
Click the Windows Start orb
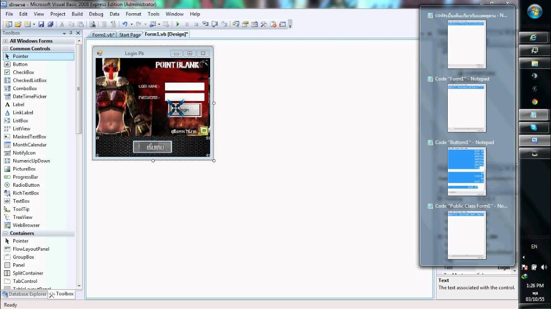pos(534,11)
